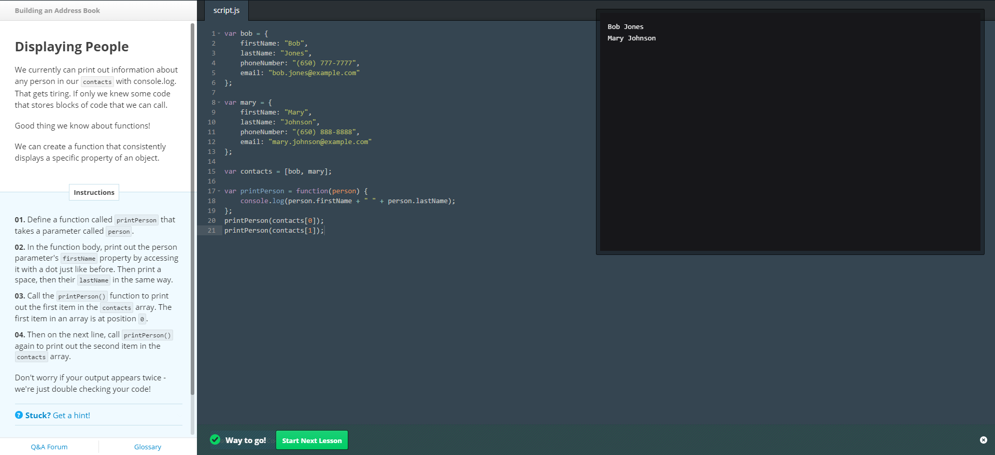Click the "(650) 777-7777" phone string
Image resolution: width=995 pixels, height=455 pixels.
(324, 63)
